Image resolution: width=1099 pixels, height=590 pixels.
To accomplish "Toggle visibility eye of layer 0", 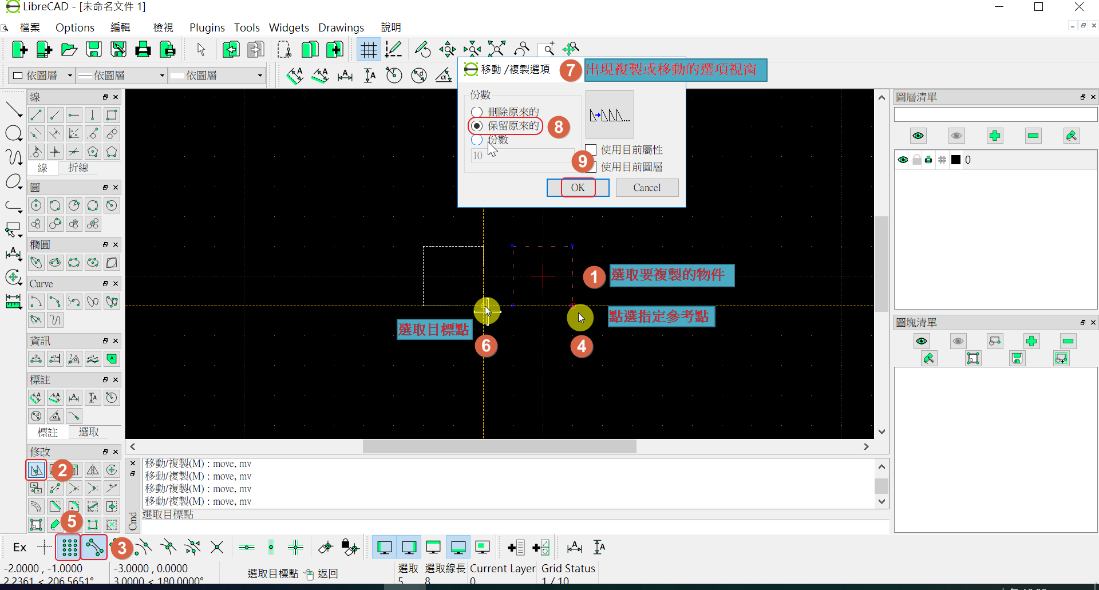I will point(903,160).
